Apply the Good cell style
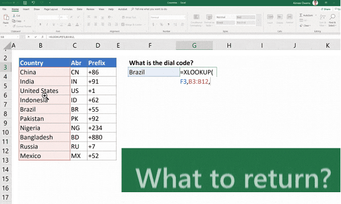Image resolution: width=341 pixels, height=204 pixels. click(x=225, y=23)
